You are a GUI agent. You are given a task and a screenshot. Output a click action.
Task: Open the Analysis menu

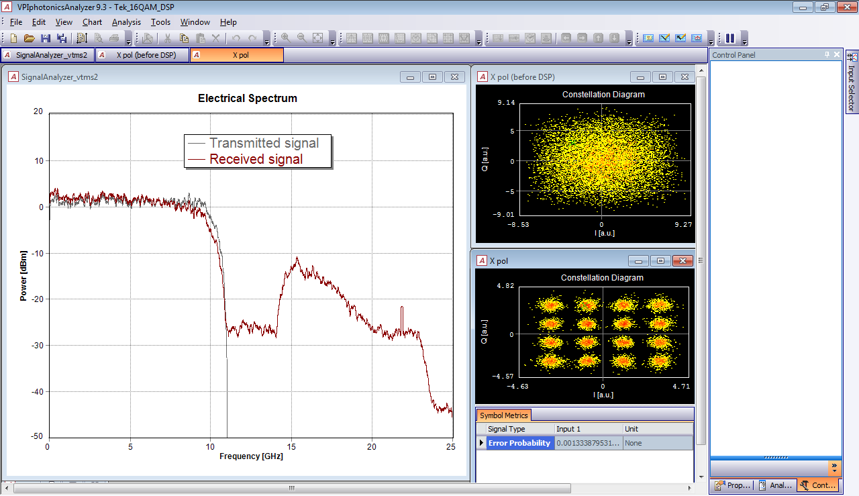pos(126,22)
